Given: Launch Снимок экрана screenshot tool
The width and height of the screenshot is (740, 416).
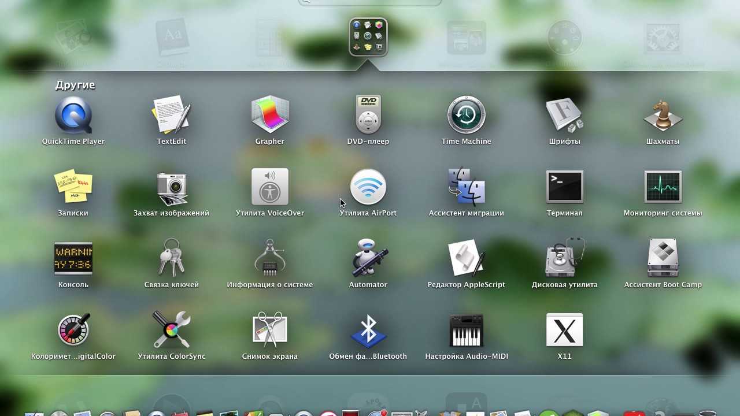Looking at the screenshot, I should tap(270, 330).
